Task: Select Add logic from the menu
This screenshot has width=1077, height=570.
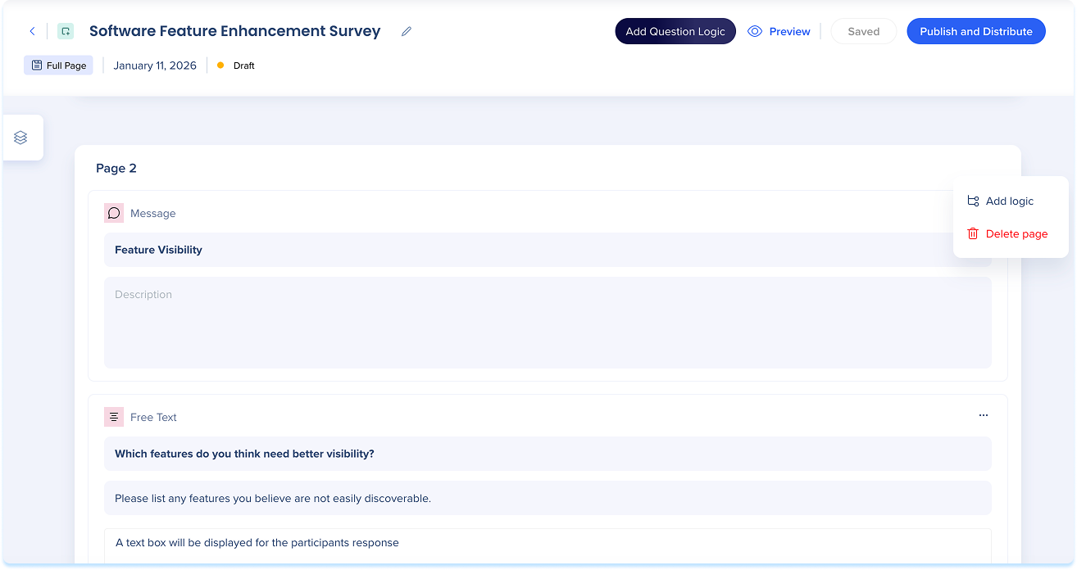Action: 1009,201
